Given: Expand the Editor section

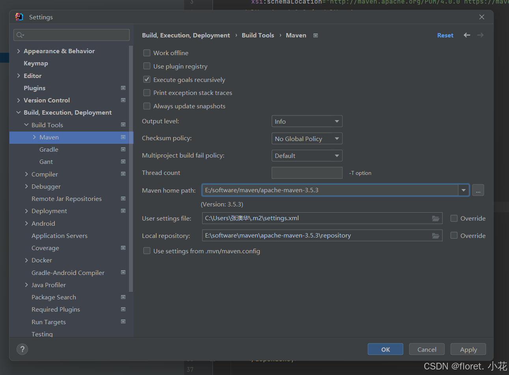Looking at the screenshot, I should tap(19, 76).
